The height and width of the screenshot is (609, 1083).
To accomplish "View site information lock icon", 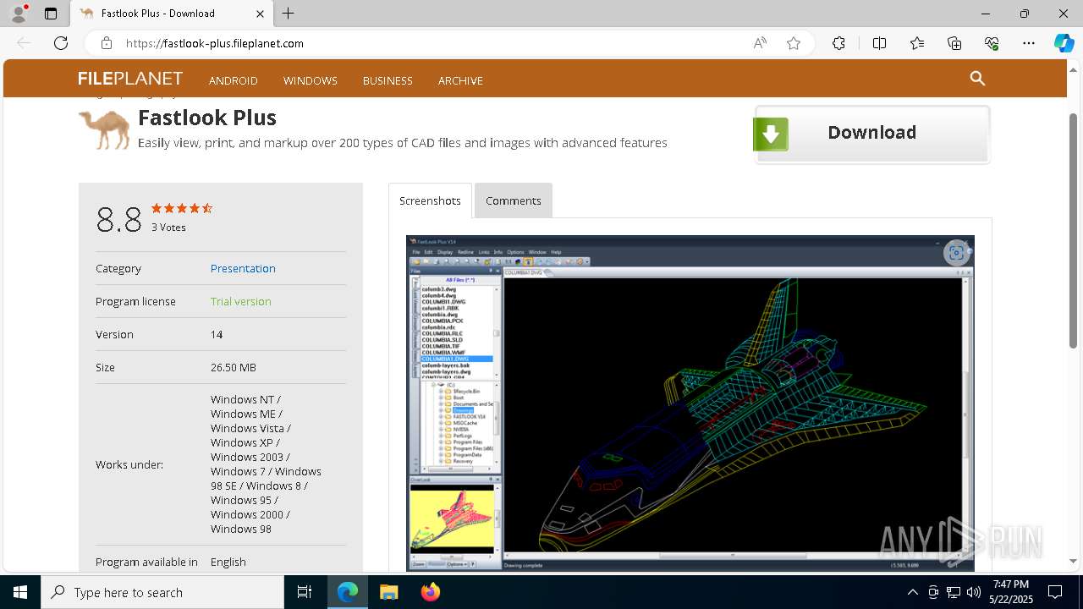I will click(107, 43).
